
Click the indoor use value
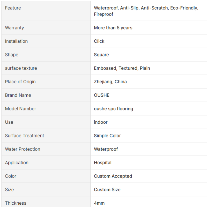[x=101, y=122]
